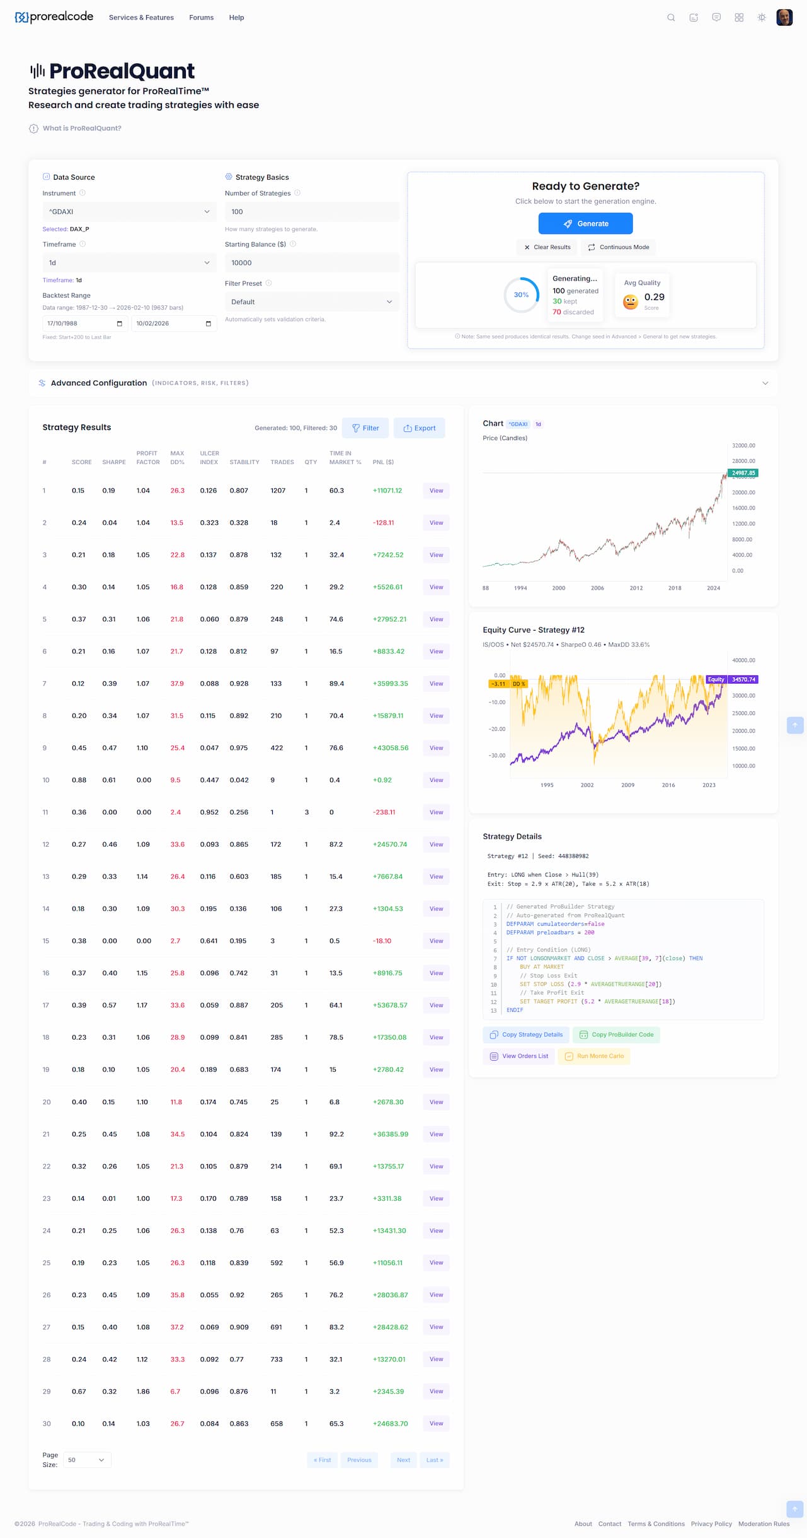807x1538 pixels.
Task: Open the About footer link
Action: (583, 1523)
